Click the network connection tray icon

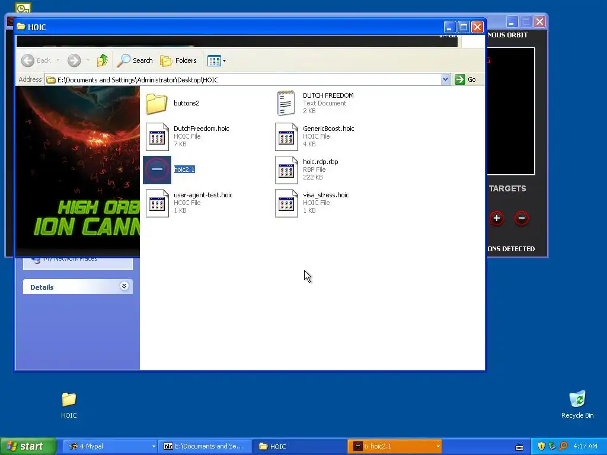point(552,446)
